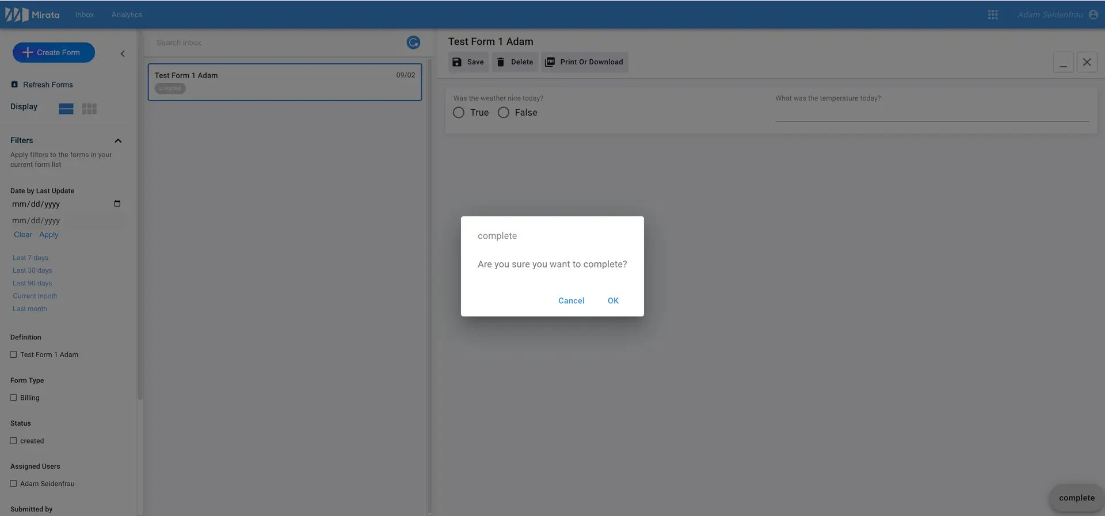The image size is (1105, 516).
Task: Filter by Current month
Action: pos(35,296)
